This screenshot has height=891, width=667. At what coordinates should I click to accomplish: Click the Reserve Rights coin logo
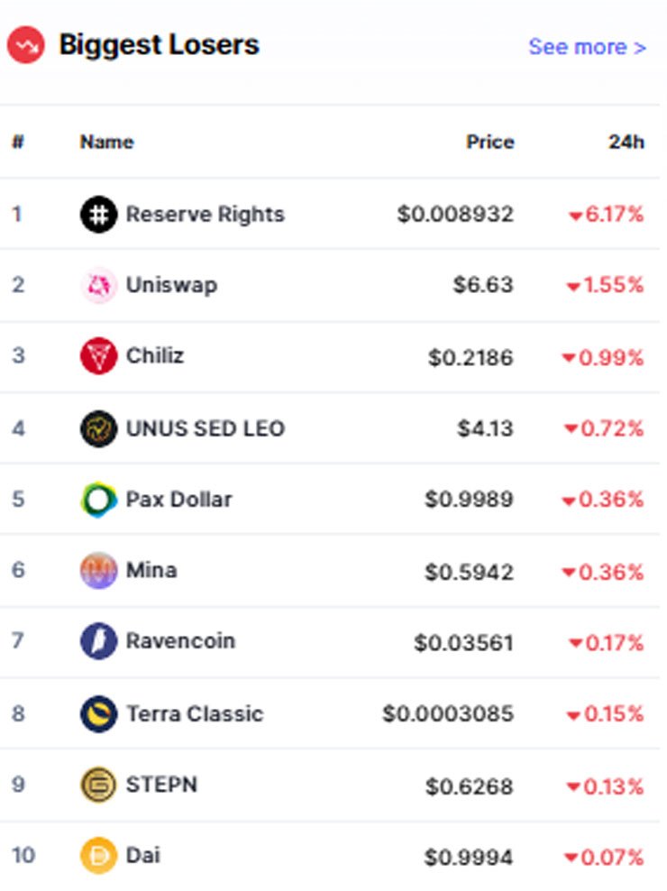[99, 215]
